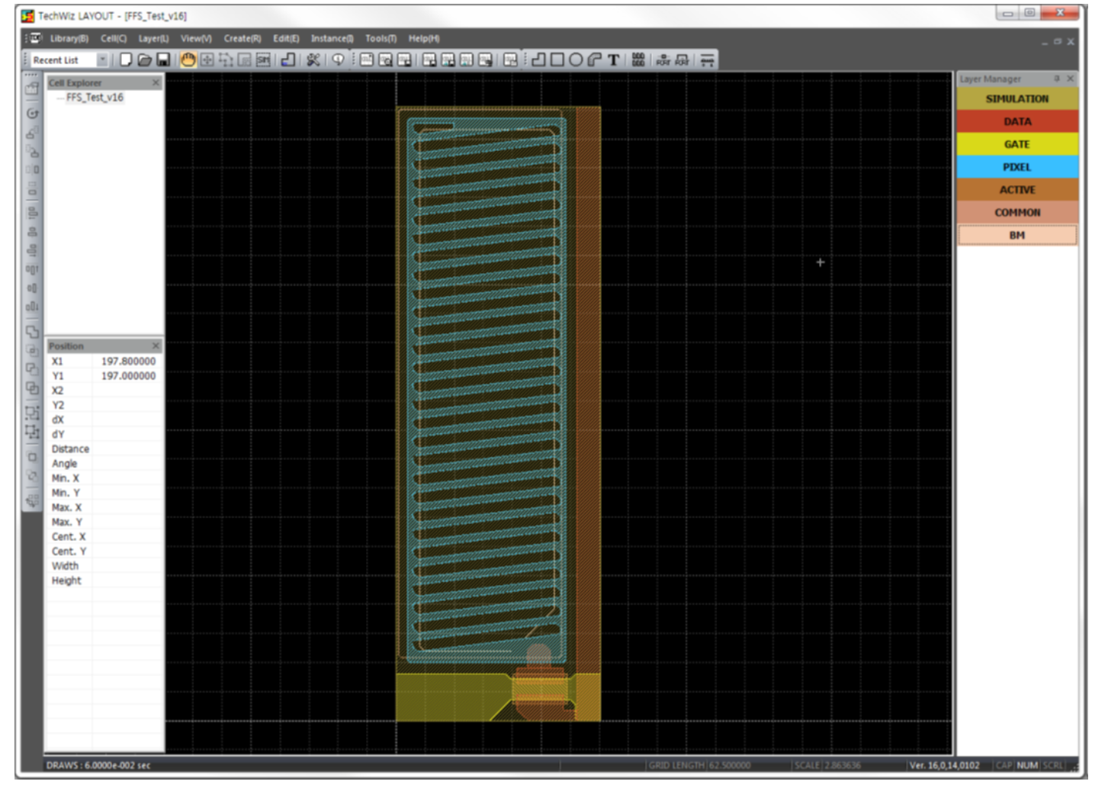Click the align left icon in left toolbar
1108x791 pixels.
[32, 213]
